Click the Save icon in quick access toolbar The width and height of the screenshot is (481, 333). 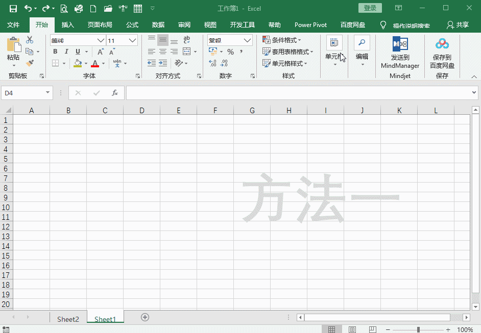(x=13, y=8)
